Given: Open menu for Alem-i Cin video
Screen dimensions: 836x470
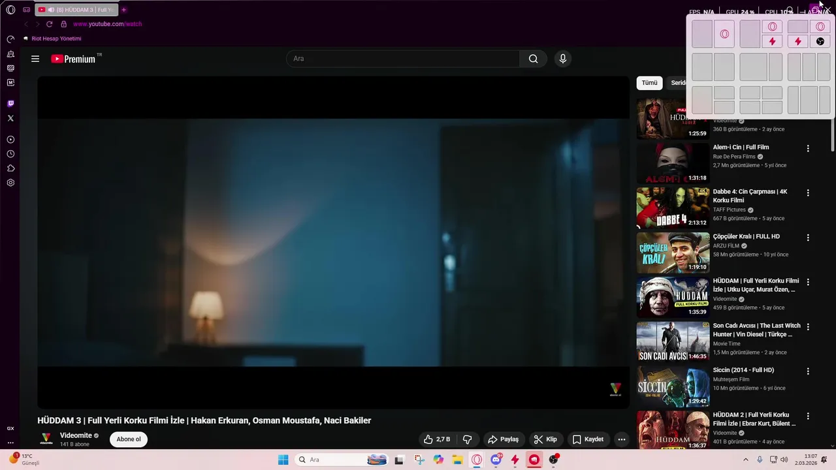Looking at the screenshot, I should (x=808, y=148).
